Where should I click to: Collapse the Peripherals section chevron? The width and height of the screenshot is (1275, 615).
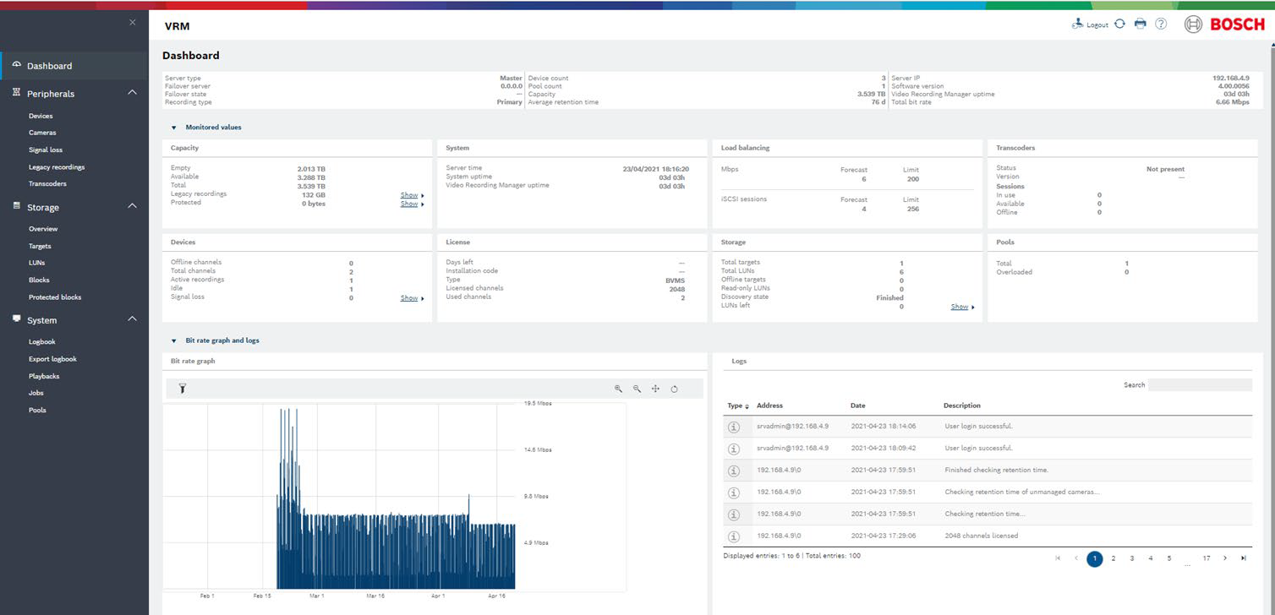click(132, 92)
